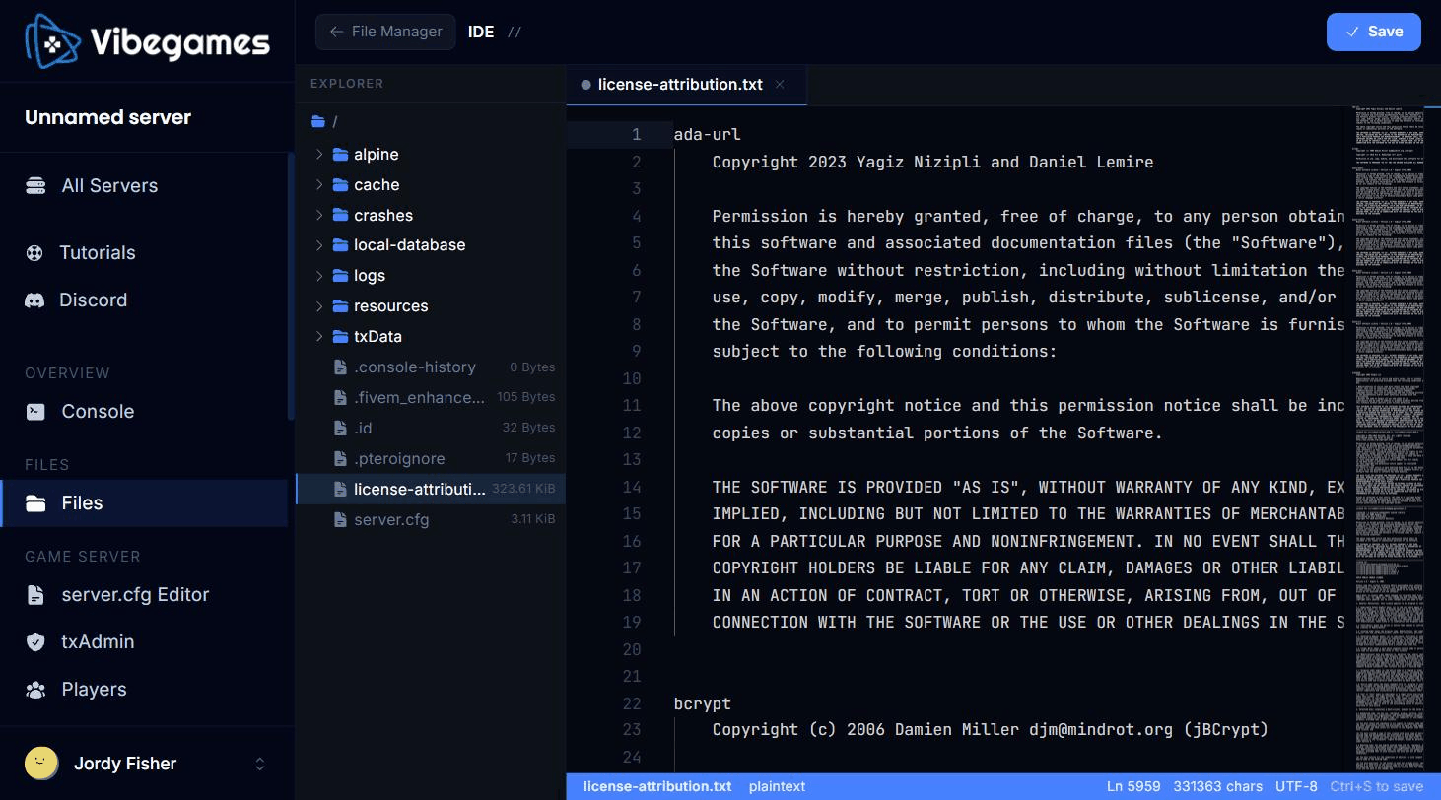
Task: Click the alpine folder icon
Action: 341,154
